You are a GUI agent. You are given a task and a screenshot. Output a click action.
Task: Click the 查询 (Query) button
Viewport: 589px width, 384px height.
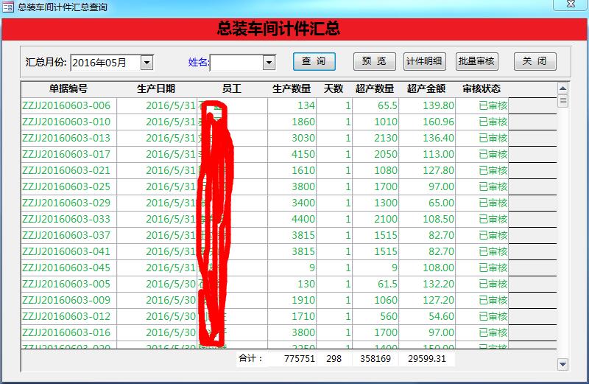coord(314,61)
